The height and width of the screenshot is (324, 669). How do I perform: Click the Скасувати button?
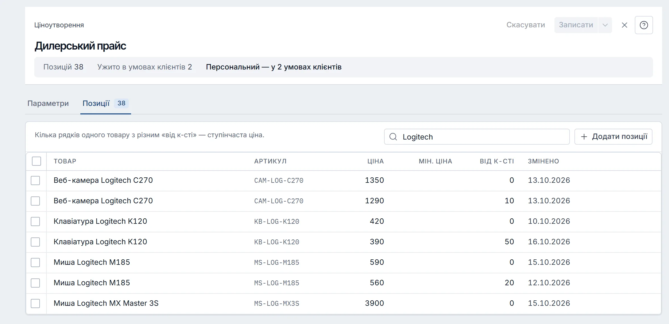click(526, 25)
